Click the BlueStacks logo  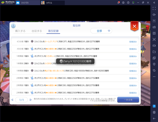coord(3,3)
